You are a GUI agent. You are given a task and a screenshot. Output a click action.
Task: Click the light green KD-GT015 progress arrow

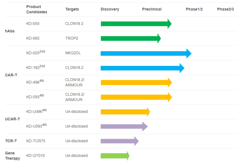tap(115, 156)
